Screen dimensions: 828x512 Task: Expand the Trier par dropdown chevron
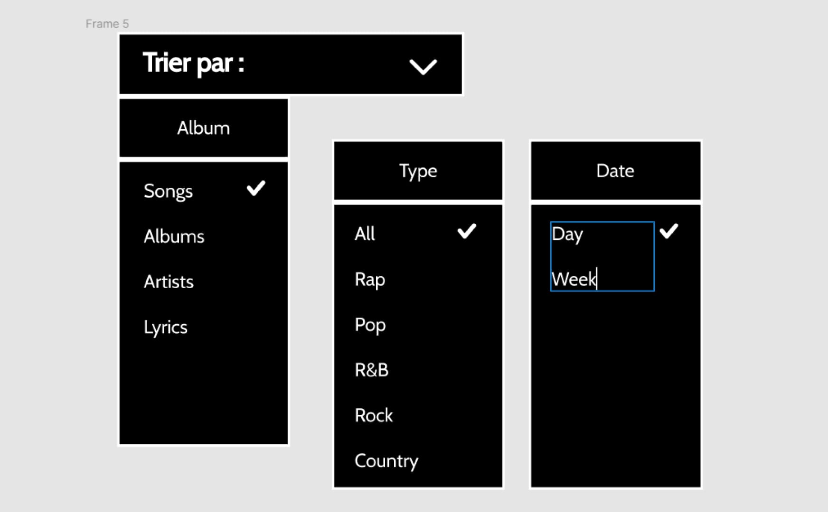(423, 66)
